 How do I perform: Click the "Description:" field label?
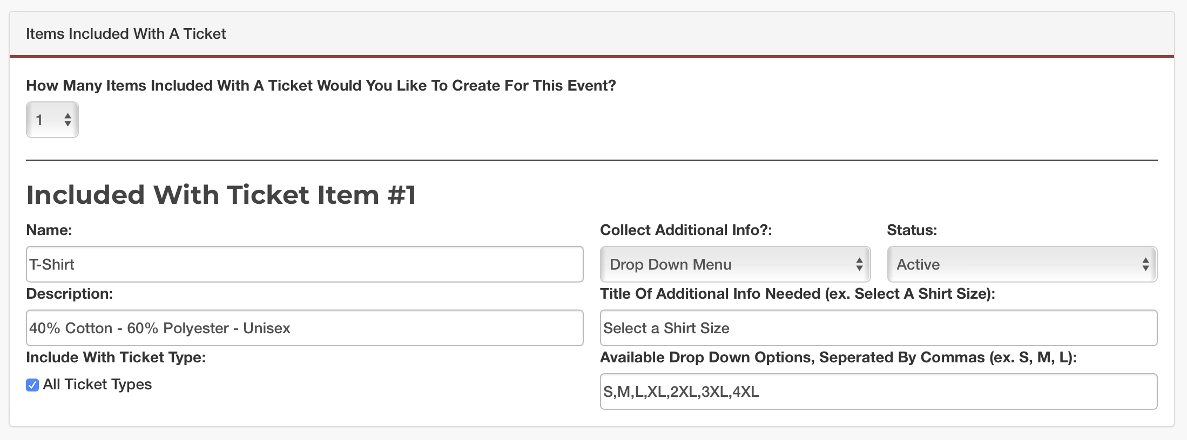70,294
